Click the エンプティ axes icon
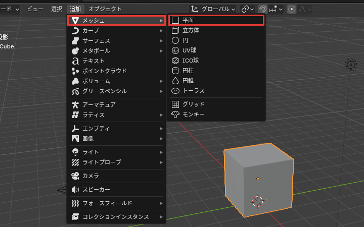 tap(75, 129)
